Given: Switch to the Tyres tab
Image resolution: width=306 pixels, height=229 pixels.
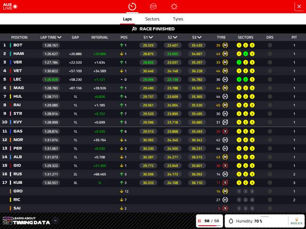Looking at the screenshot, I should (x=178, y=19).
